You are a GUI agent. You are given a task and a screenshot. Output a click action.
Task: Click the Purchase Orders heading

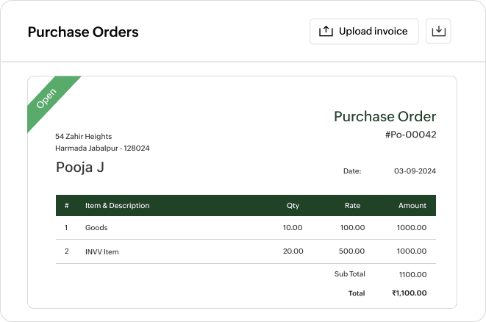(83, 32)
